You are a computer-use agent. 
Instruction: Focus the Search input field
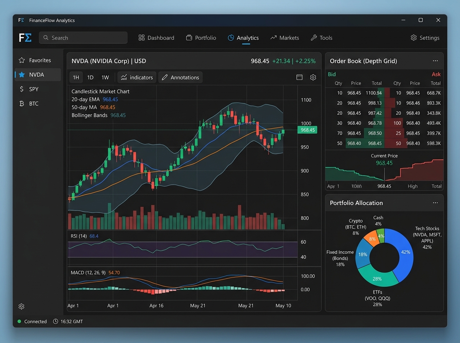pos(83,38)
